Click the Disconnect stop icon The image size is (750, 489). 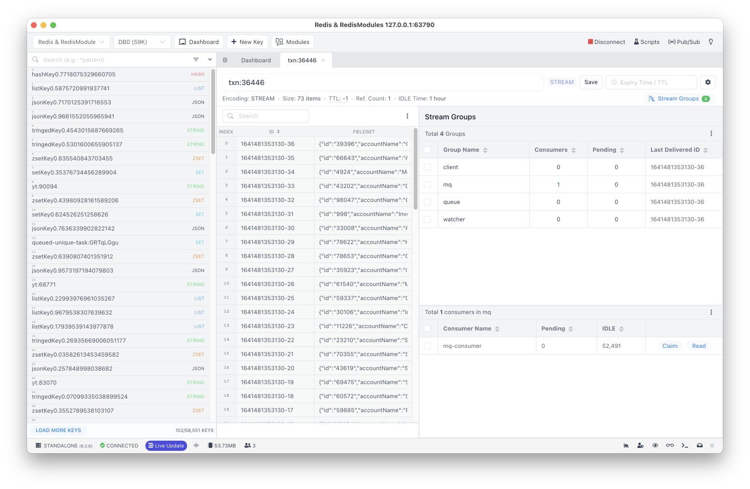(x=590, y=42)
